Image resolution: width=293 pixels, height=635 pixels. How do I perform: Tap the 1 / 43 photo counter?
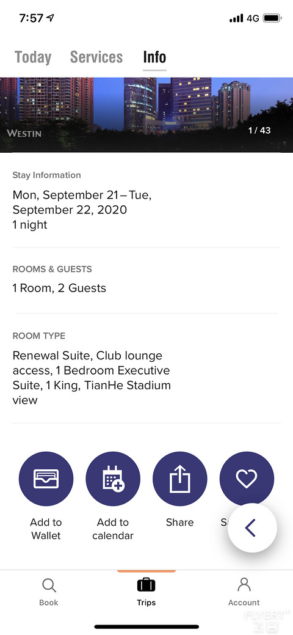click(259, 130)
